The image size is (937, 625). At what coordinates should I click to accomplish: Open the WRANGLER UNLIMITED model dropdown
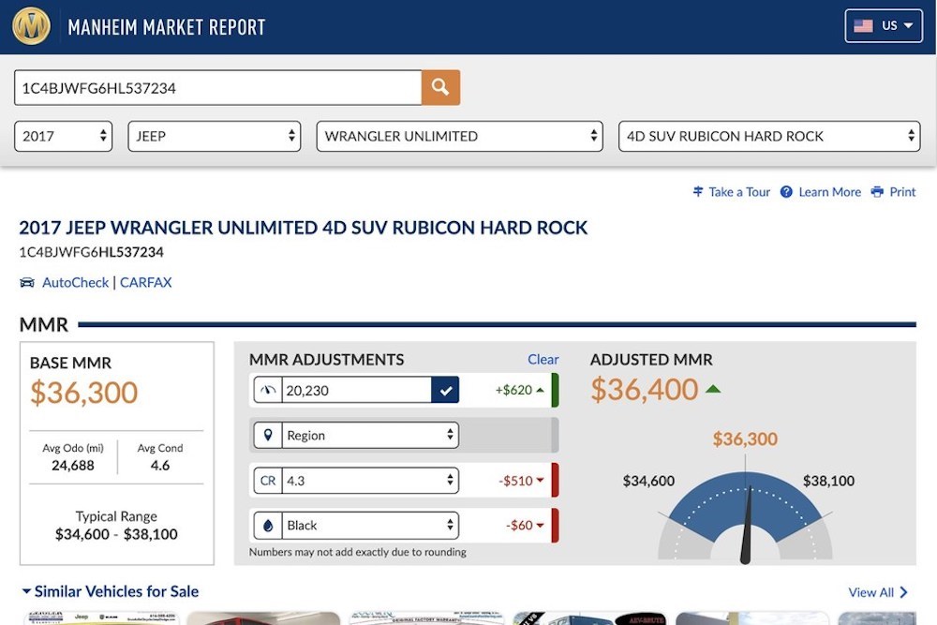coord(459,136)
